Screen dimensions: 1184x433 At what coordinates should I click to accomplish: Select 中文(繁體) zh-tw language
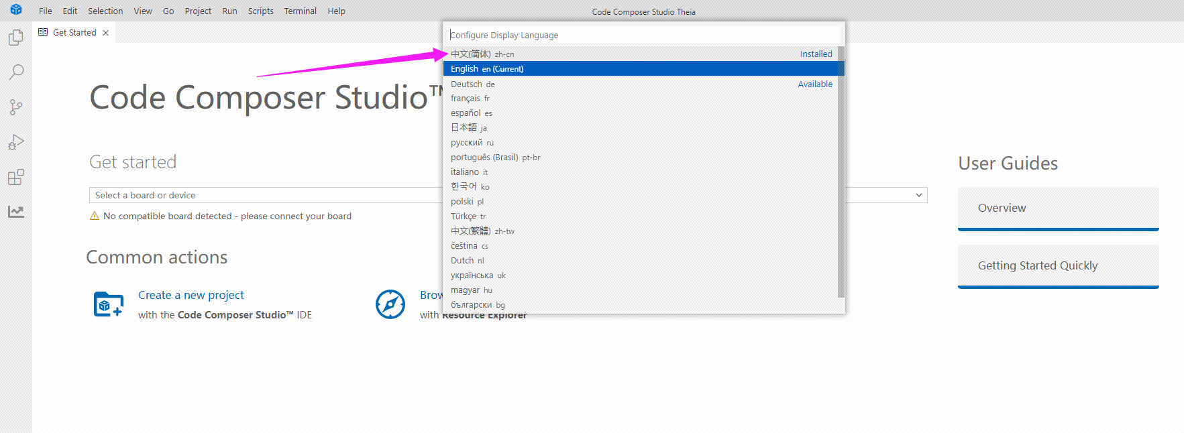(x=641, y=231)
